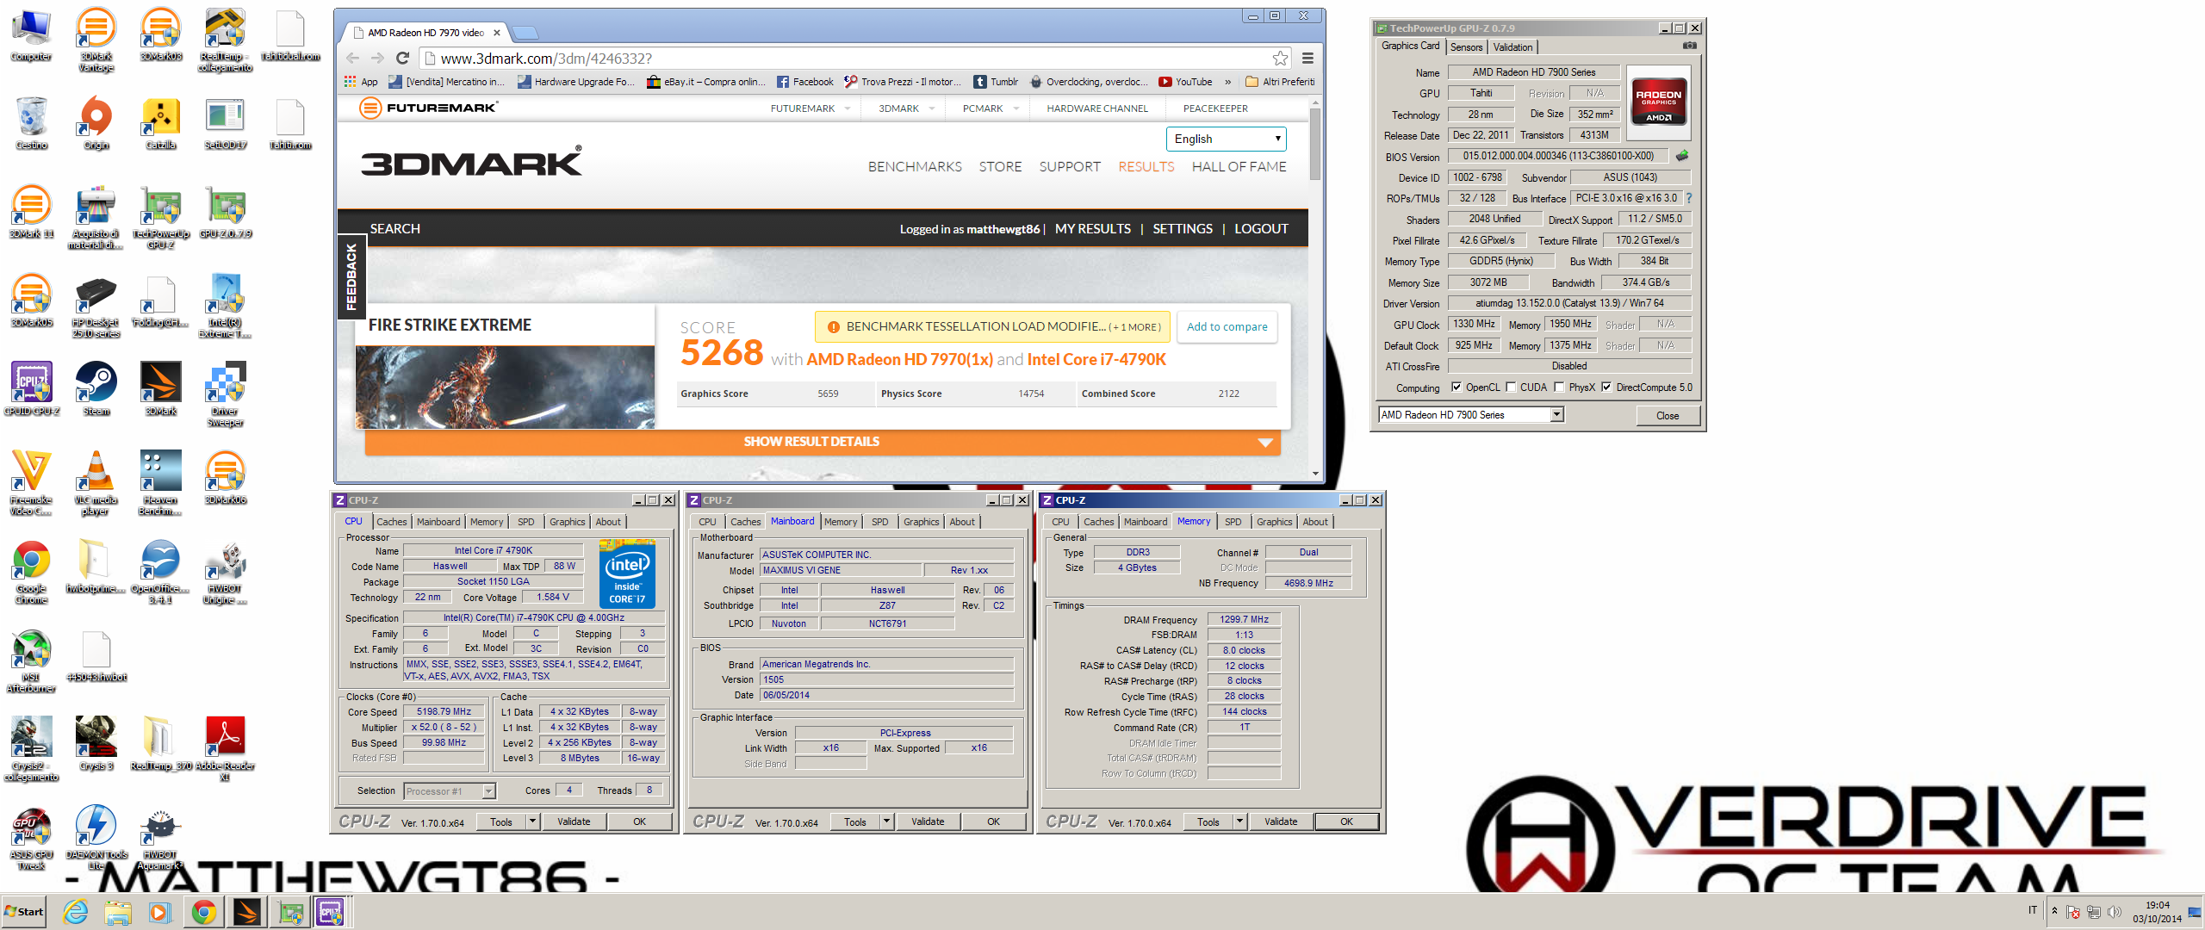Viewport: 2205px width, 930px height.
Task: Click OK in the Memory CPU-Z window
Action: [1346, 821]
